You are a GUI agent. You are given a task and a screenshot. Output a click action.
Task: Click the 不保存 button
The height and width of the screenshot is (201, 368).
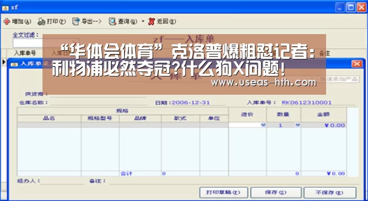[x=330, y=193]
